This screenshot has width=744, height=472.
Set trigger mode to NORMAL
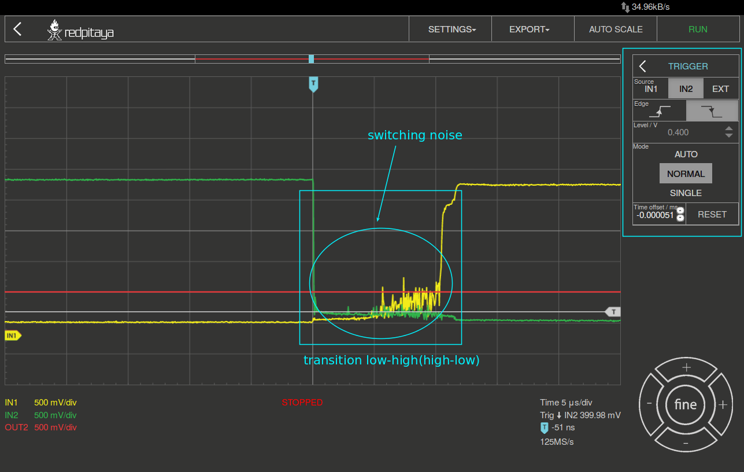686,174
